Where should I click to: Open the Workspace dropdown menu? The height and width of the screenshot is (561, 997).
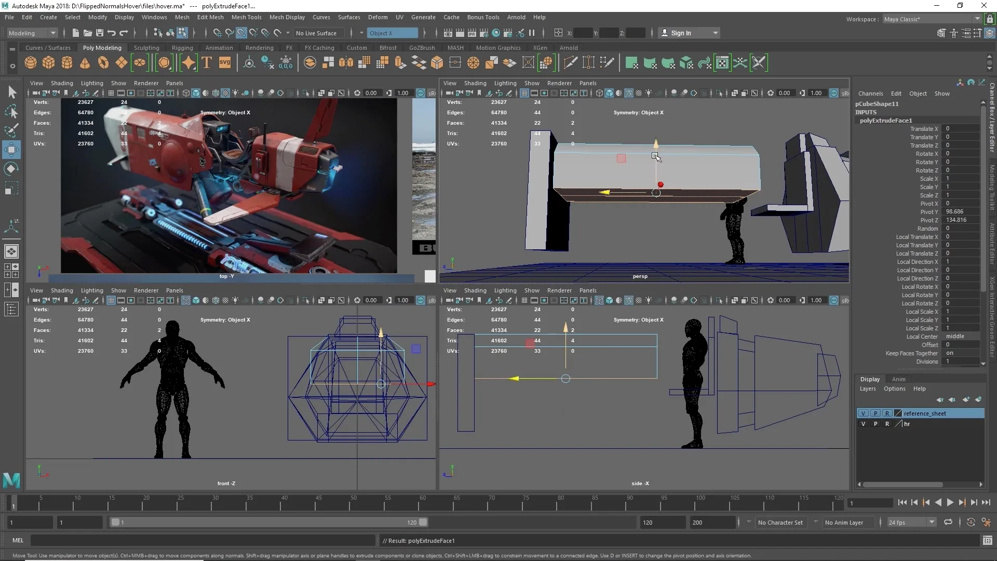click(978, 19)
